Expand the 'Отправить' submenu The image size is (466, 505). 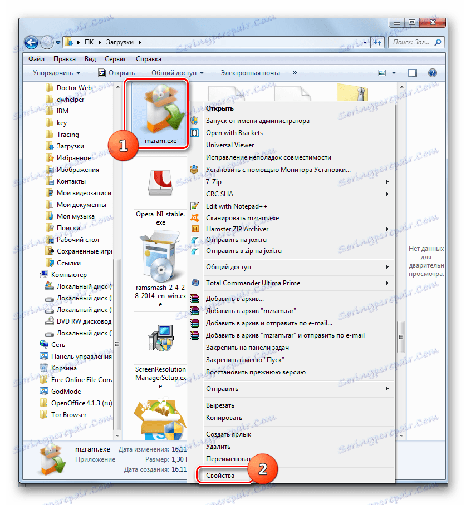point(387,389)
